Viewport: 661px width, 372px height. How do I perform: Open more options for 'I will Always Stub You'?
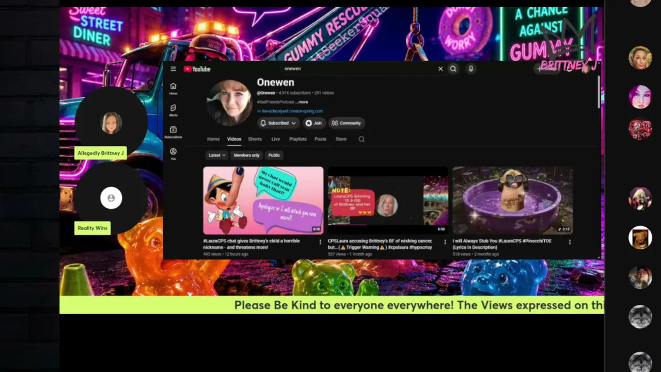coord(570,242)
